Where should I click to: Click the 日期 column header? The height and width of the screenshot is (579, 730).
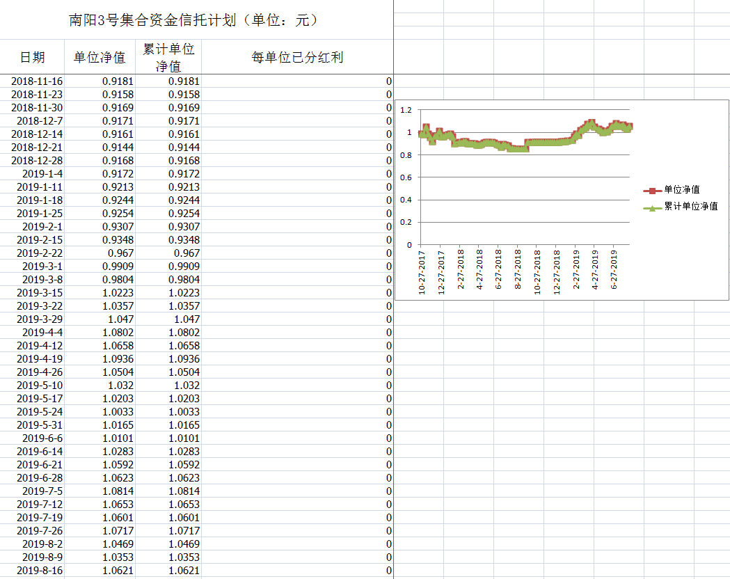point(32,57)
